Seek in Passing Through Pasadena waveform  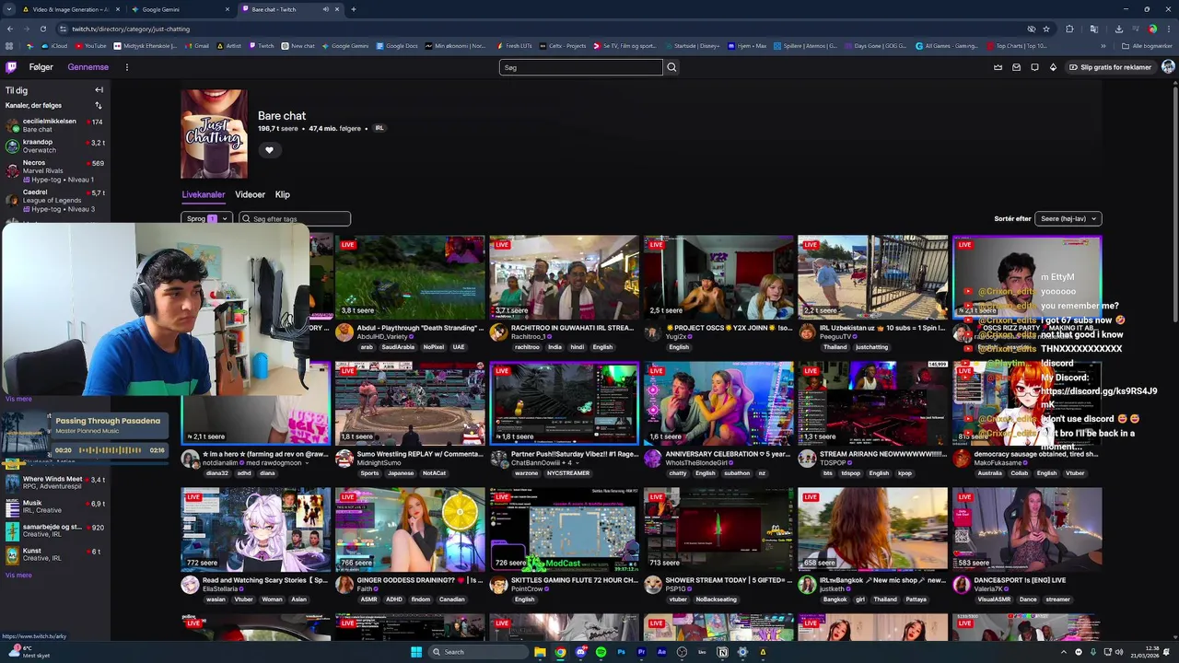[x=111, y=450]
